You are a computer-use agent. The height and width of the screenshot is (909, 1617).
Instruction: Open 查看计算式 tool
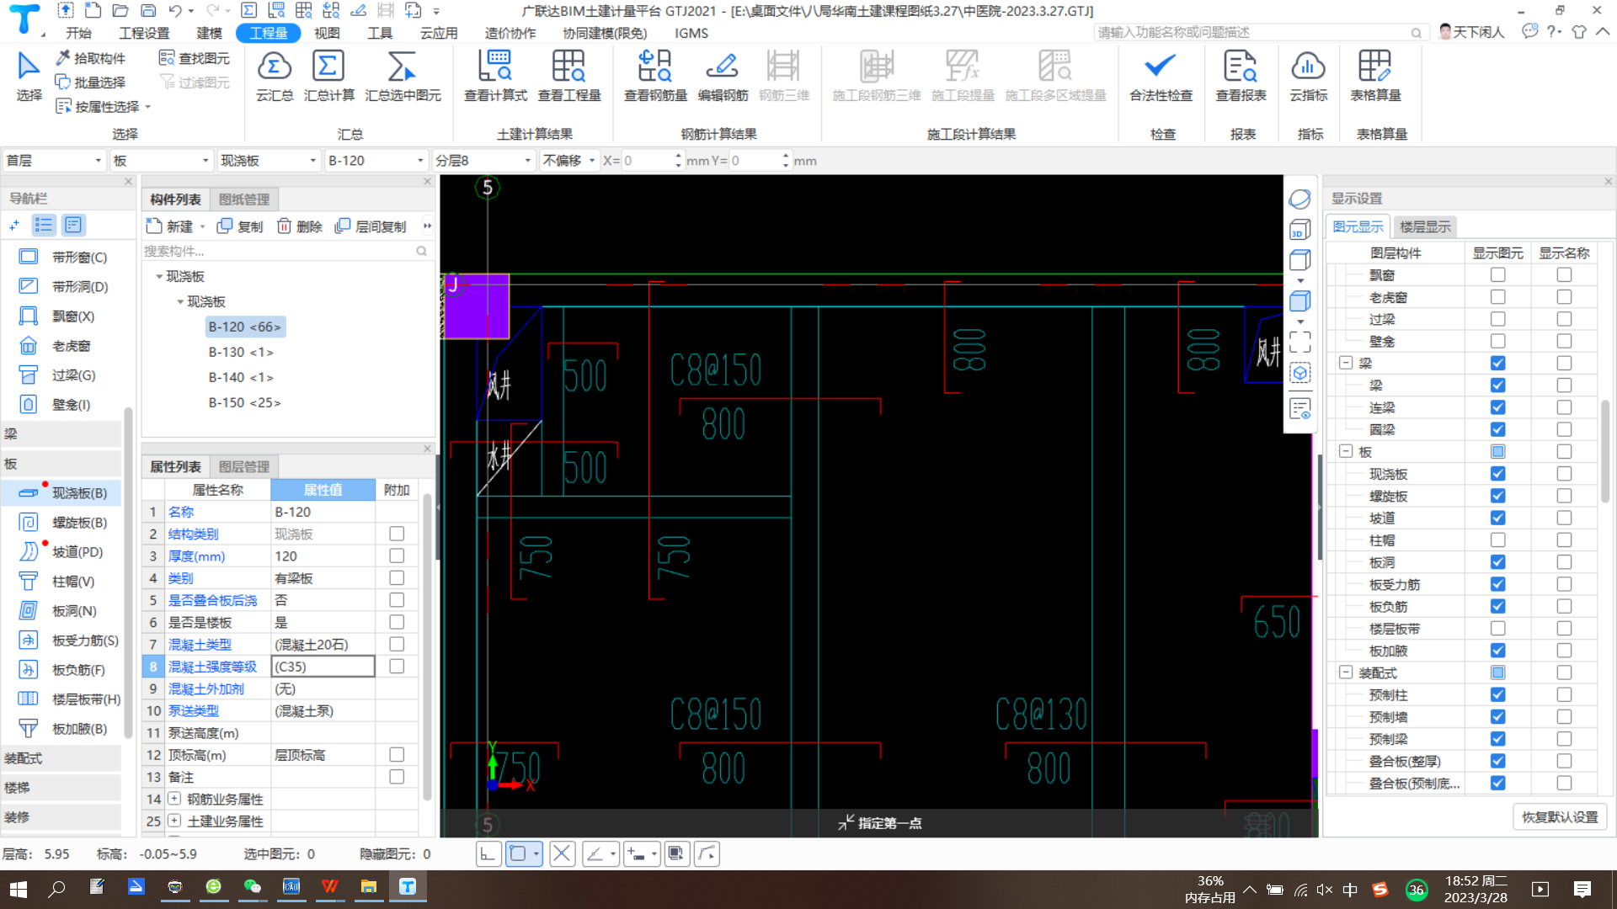[495, 76]
